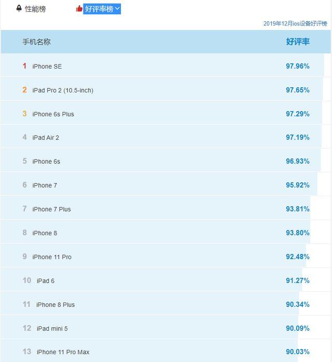
Task: Select the 好评率榜 tab
Action: click(99, 9)
